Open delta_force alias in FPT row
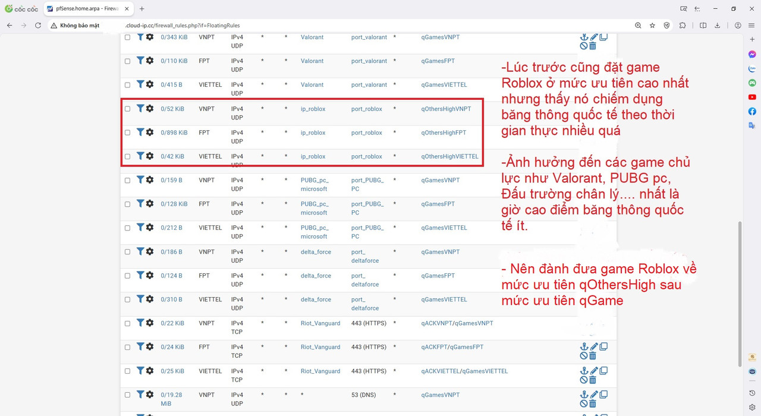This screenshot has width=761, height=416. click(316, 276)
